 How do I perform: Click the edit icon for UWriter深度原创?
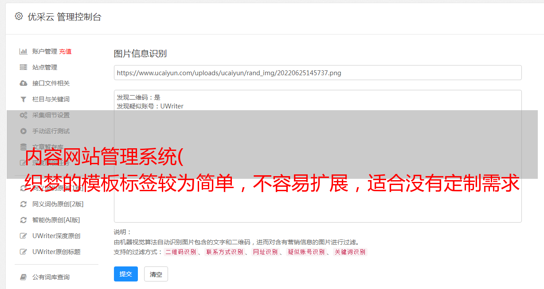click(x=23, y=236)
